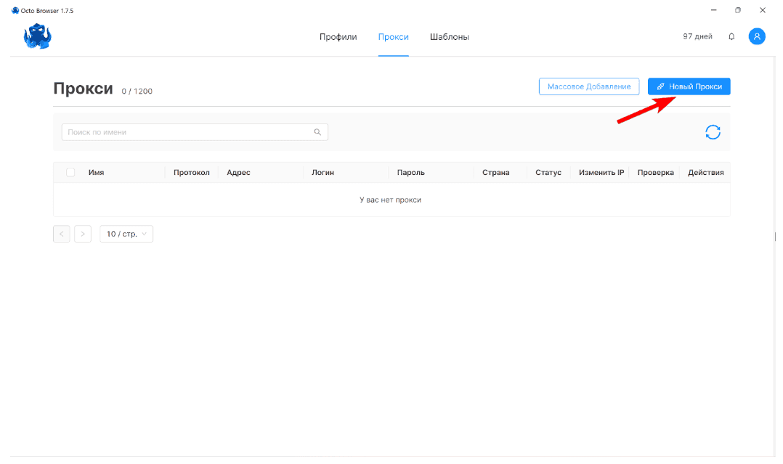Open Массовое Добавление
Image resolution: width=783 pixels, height=464 pixels.
click(588, 86)
